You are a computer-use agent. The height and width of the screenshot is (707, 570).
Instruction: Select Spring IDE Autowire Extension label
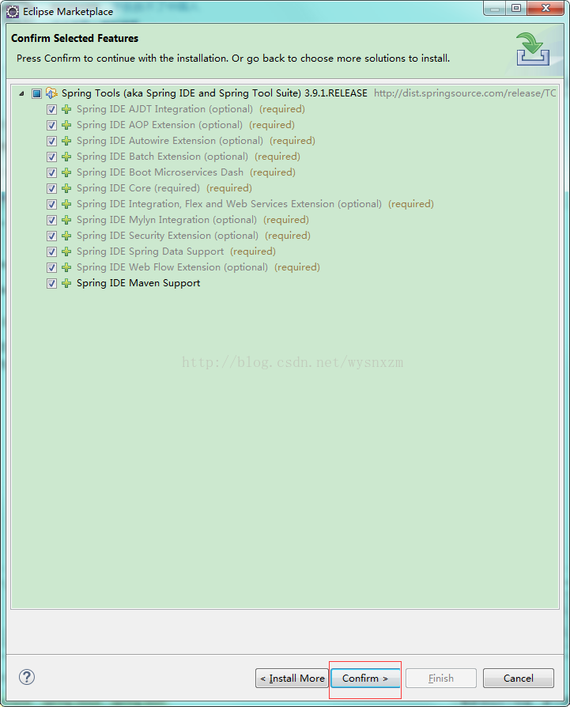[170, 141]
